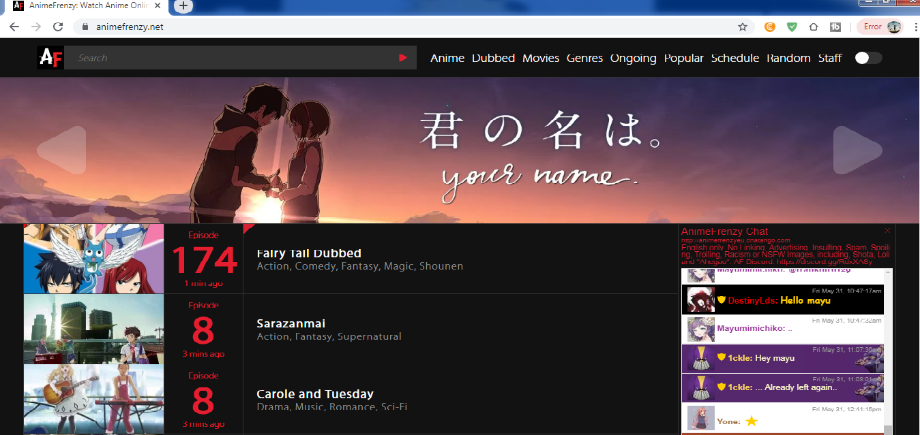The image size is (920, 435).
Task: Browse the Genres page
Action: pyautogui.click(x=584, y=59)
